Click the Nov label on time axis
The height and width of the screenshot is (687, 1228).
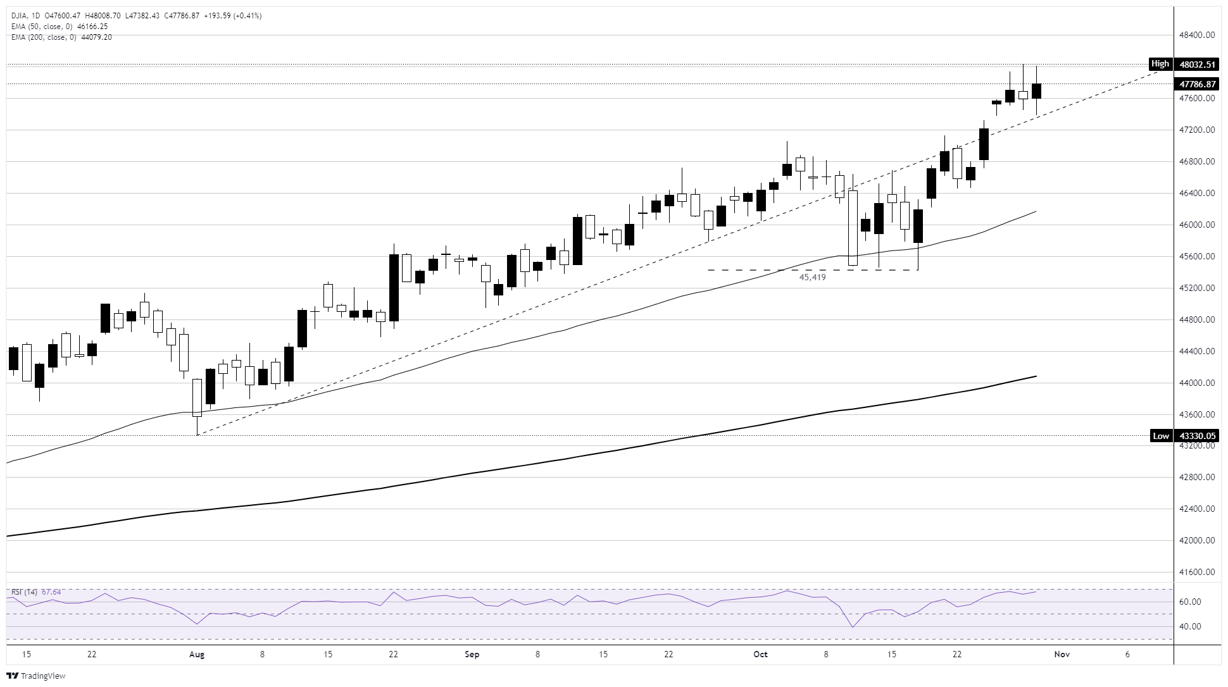(x=1062, y=655)
